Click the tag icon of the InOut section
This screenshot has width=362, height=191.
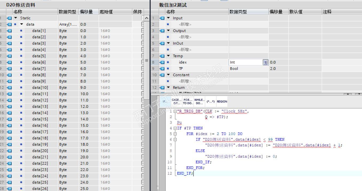coord(162,43)
